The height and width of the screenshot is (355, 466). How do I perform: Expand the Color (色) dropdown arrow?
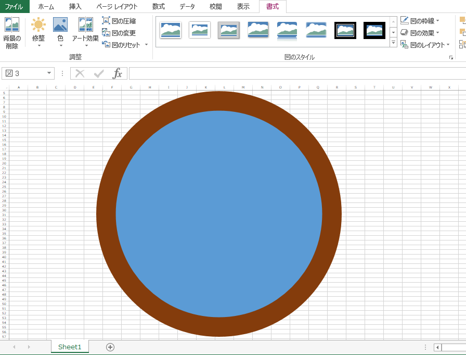tap(61, 46)
